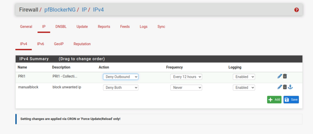Click the pencil icon for manualblock row
The width and height of the screenshot is (313, 134).
[280, 87]
